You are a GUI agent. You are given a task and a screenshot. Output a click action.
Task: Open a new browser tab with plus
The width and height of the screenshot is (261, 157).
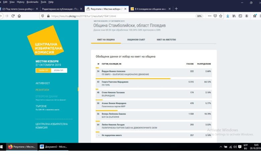(x=176, y=9)
